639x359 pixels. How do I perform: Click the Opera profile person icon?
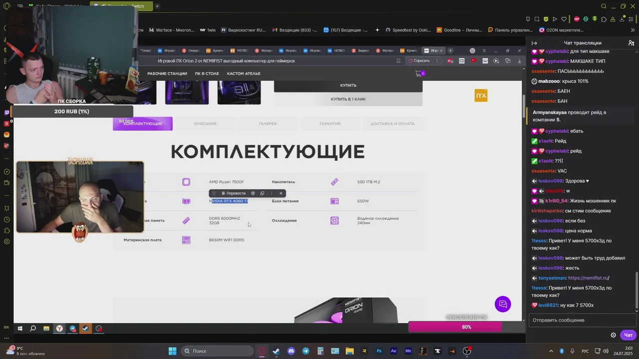pyautogui.click(x=614, y=19)
